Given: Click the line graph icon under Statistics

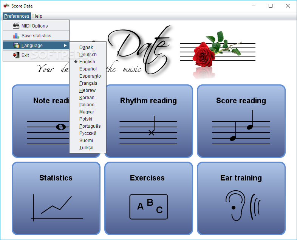Looking at the screenshot, I should pyautogui.click(x=57, y=208).
